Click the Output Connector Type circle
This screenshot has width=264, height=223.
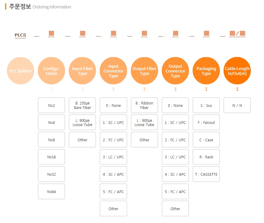click(x=175, y=71)
